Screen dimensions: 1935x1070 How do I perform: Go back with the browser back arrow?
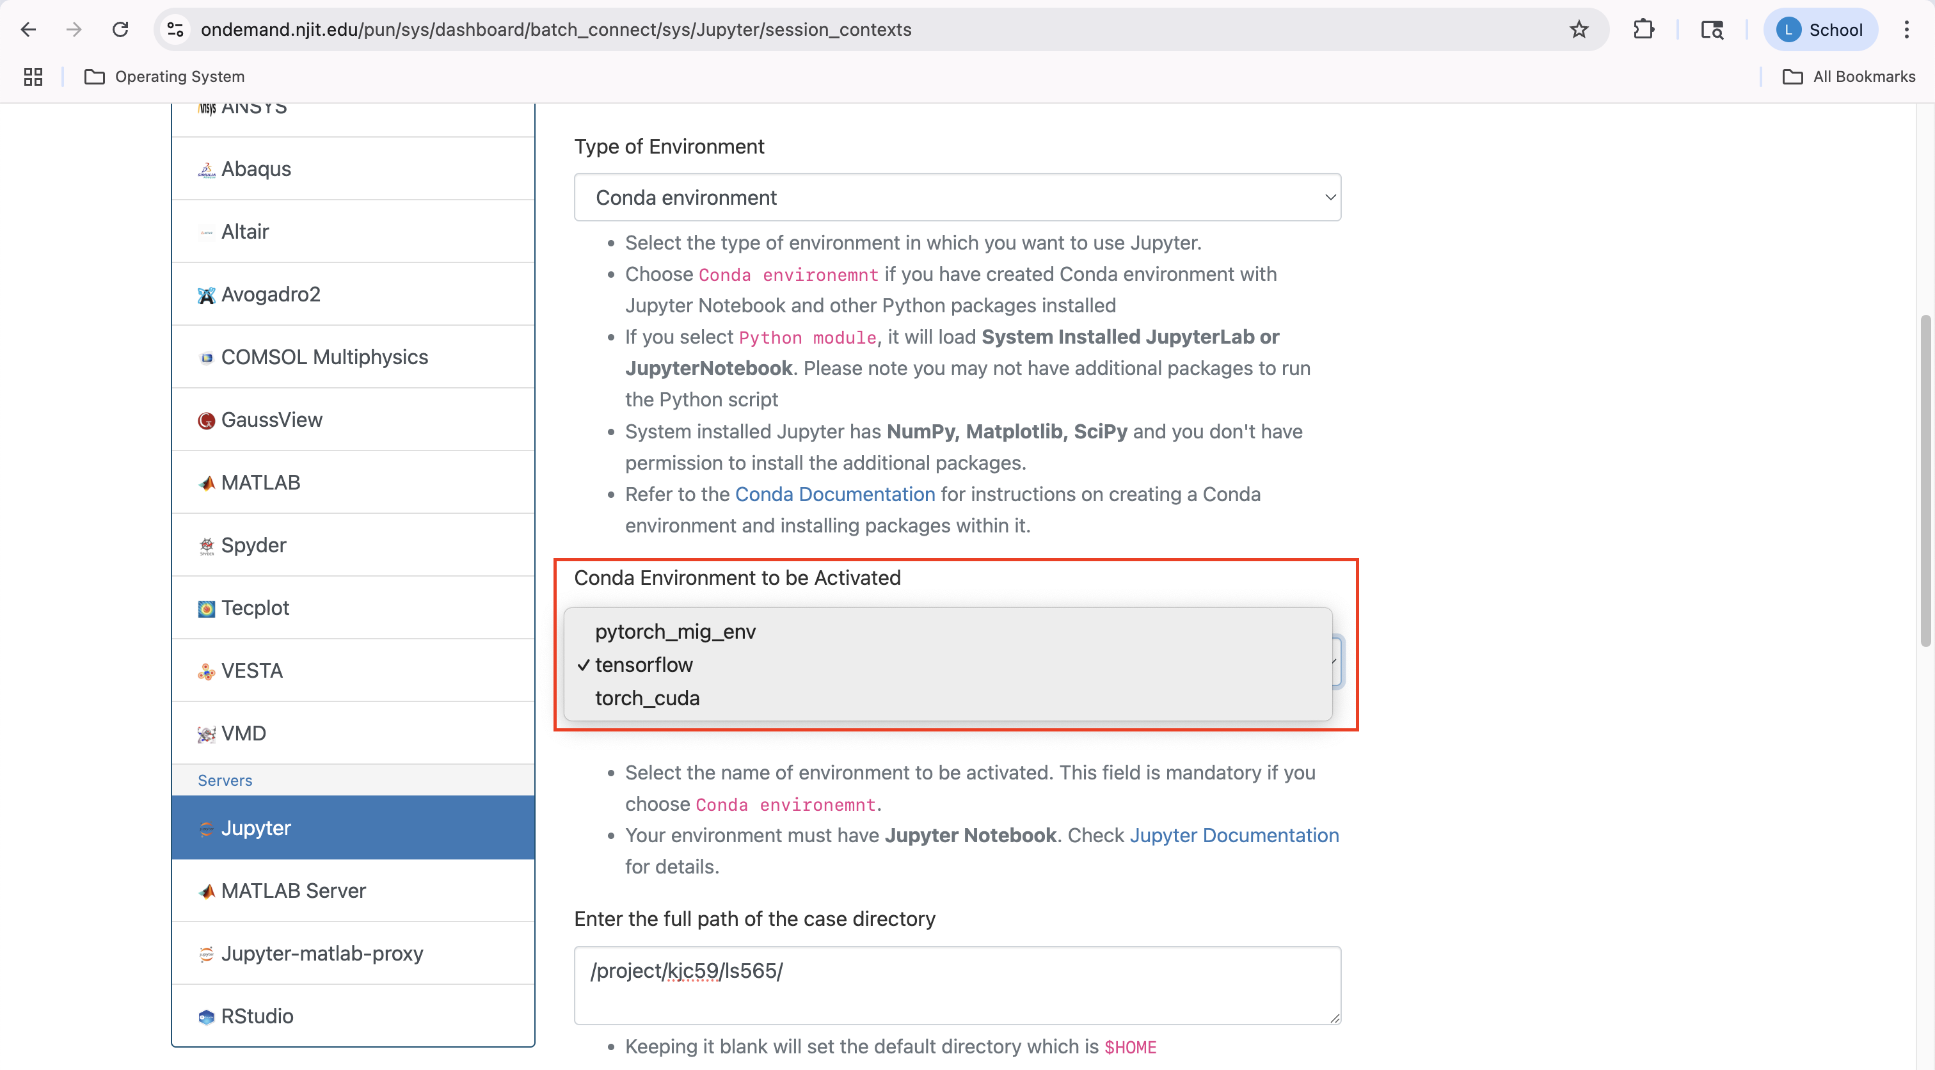[x=29, y=29]
